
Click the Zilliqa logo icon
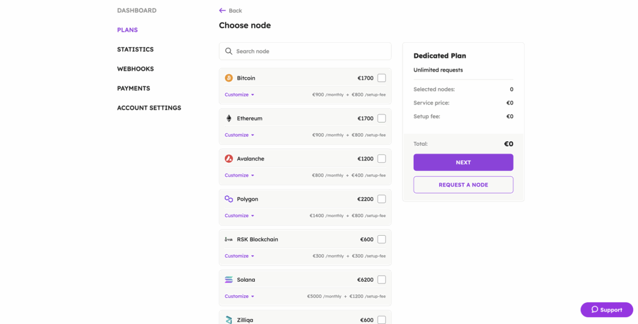(x=229, y=320)
